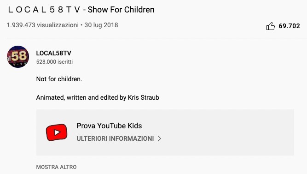Screen dimensions: 307x174
Task: Click the 69.702 like count
Action: 289,26
